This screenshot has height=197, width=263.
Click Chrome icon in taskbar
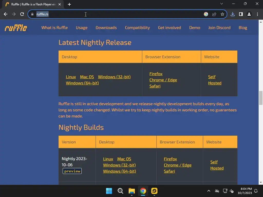pos(143,191)
